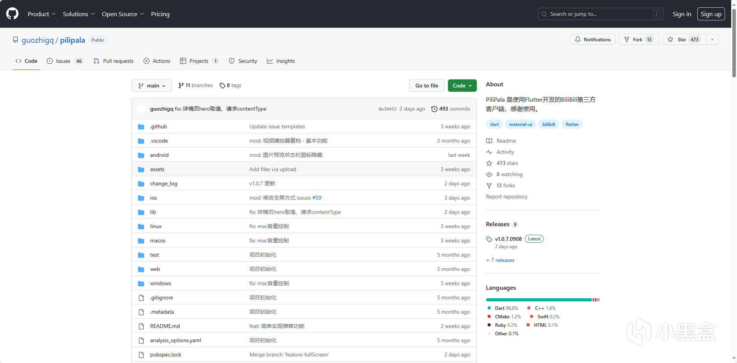Screen dimensions: 737x363
Task: Click the Go to file button
Action: (x=427, y=86)
